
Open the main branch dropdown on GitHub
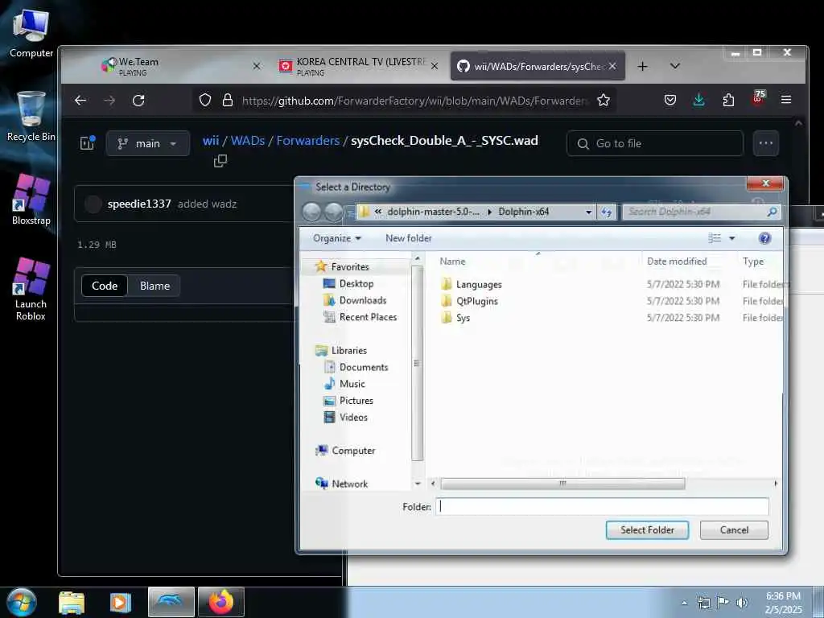point(148,143)
